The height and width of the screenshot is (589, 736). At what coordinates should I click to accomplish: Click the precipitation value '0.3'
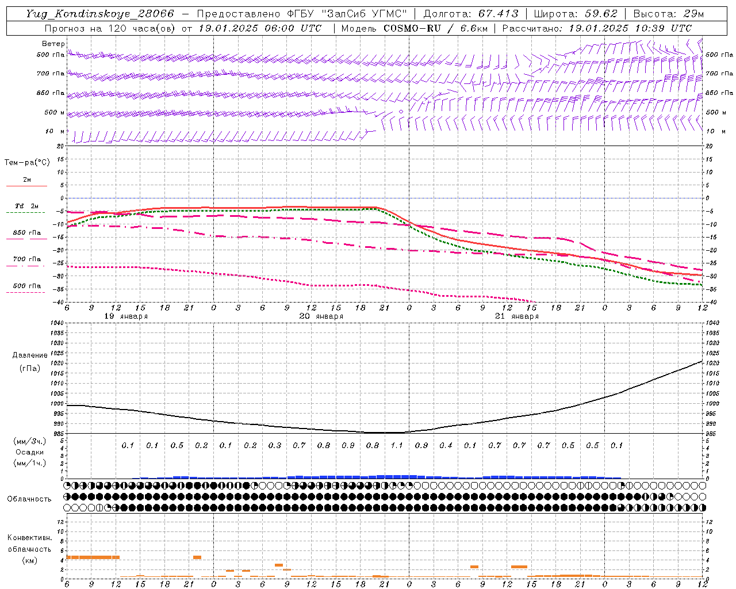[x=275, y=445]
